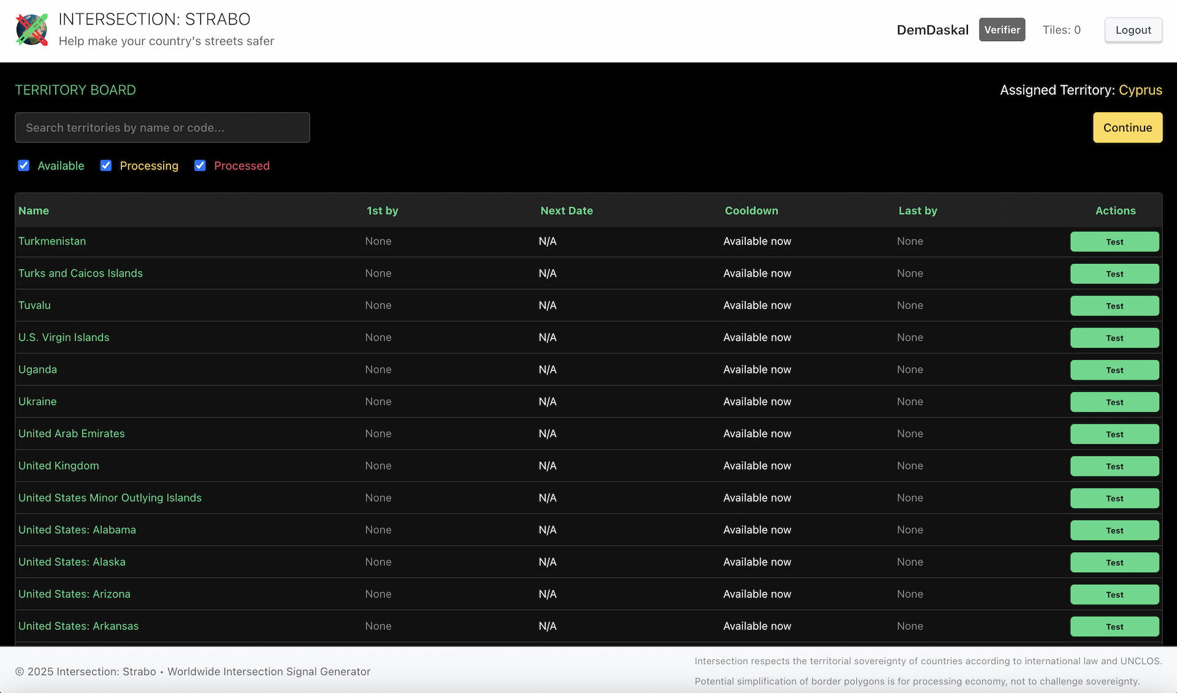Open the United Arab Emirates link

click(72, 434)
